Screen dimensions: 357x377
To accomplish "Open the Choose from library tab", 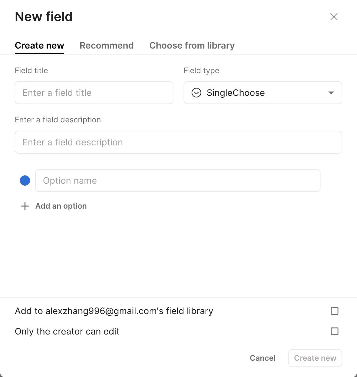I will (192, 45).
